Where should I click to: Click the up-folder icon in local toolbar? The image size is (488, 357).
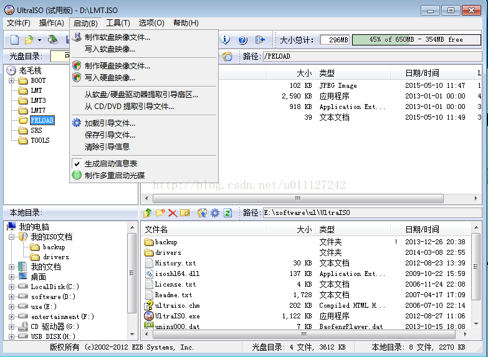[x=148, y=213]
